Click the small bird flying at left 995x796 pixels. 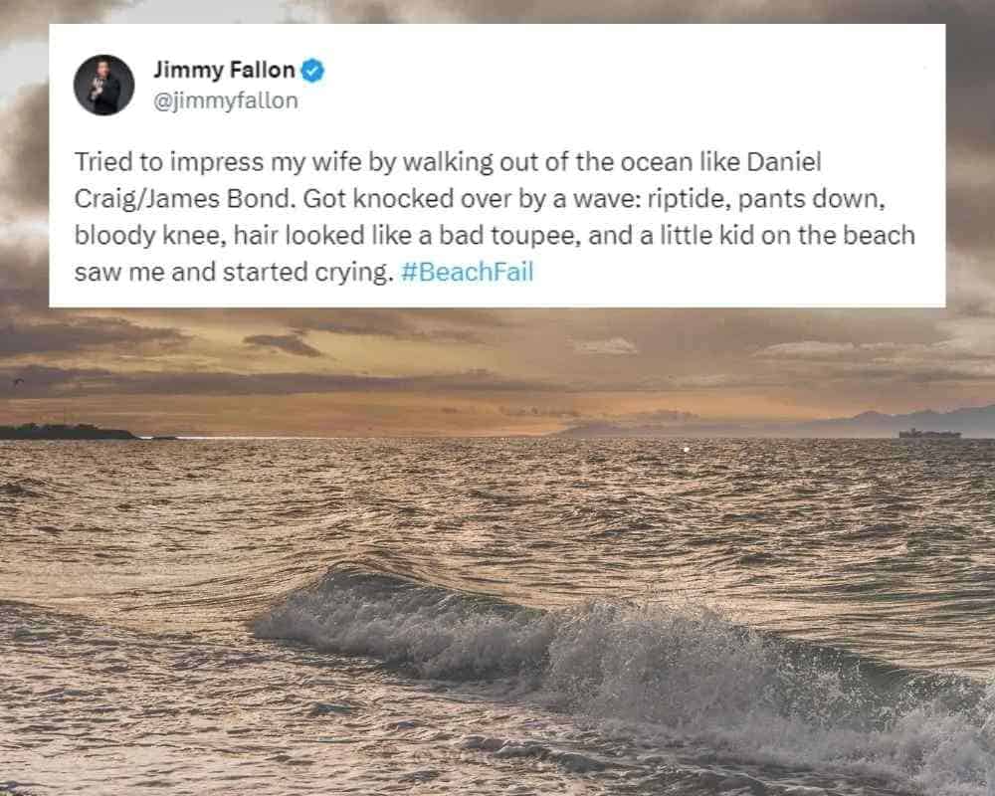(x=18, y=381)
